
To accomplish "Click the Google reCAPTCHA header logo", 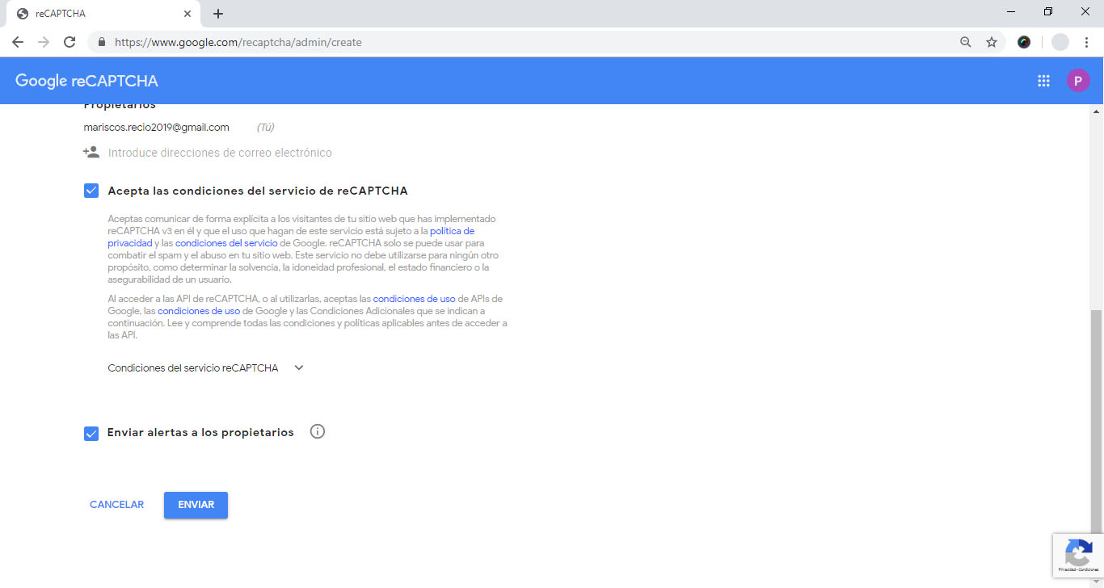I will [x=86, y=81].
